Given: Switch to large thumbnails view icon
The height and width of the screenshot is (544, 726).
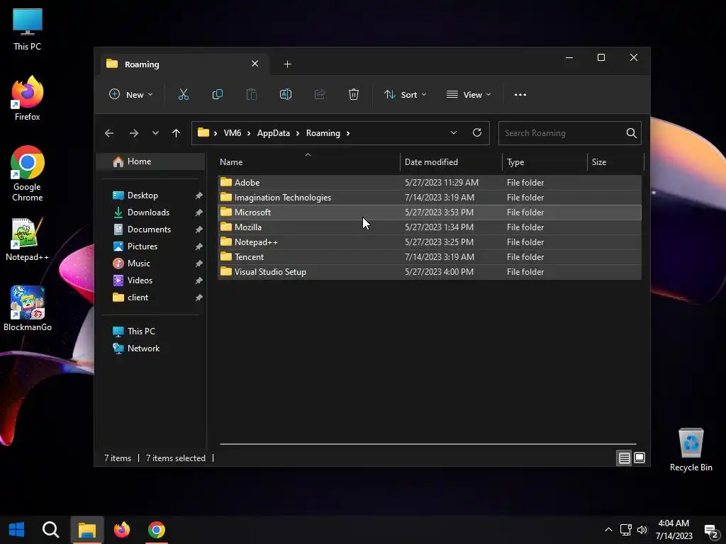Looking at the screenshot, I should click(x=640, y=458).
